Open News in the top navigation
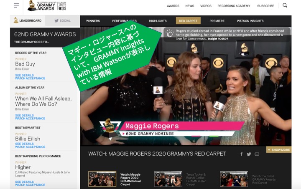 (190, 6)
